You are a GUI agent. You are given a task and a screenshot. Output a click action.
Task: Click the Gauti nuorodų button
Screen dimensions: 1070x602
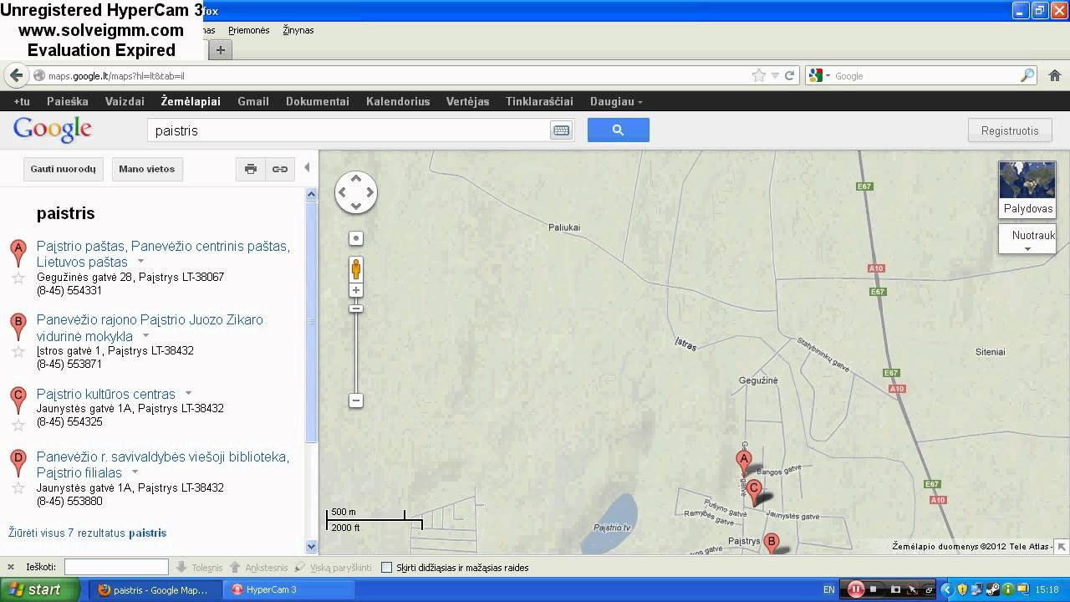[x=64, y=169]
